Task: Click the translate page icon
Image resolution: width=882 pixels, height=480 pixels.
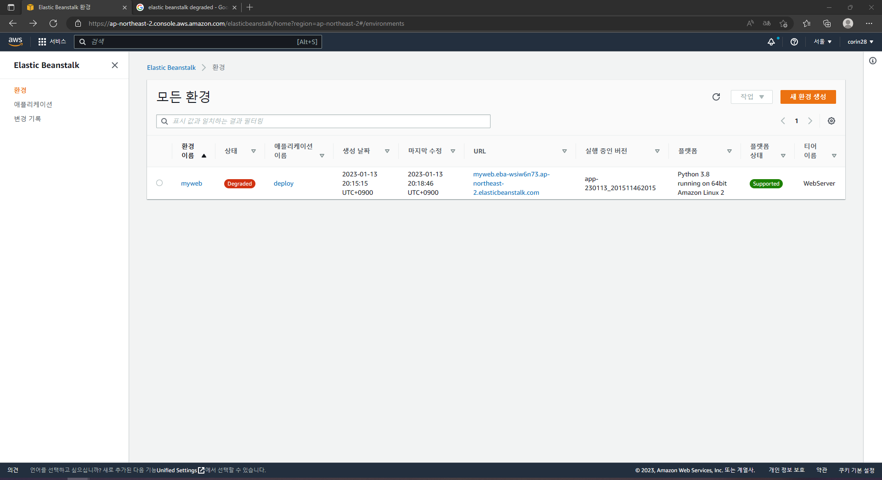Action: (767, 23)
